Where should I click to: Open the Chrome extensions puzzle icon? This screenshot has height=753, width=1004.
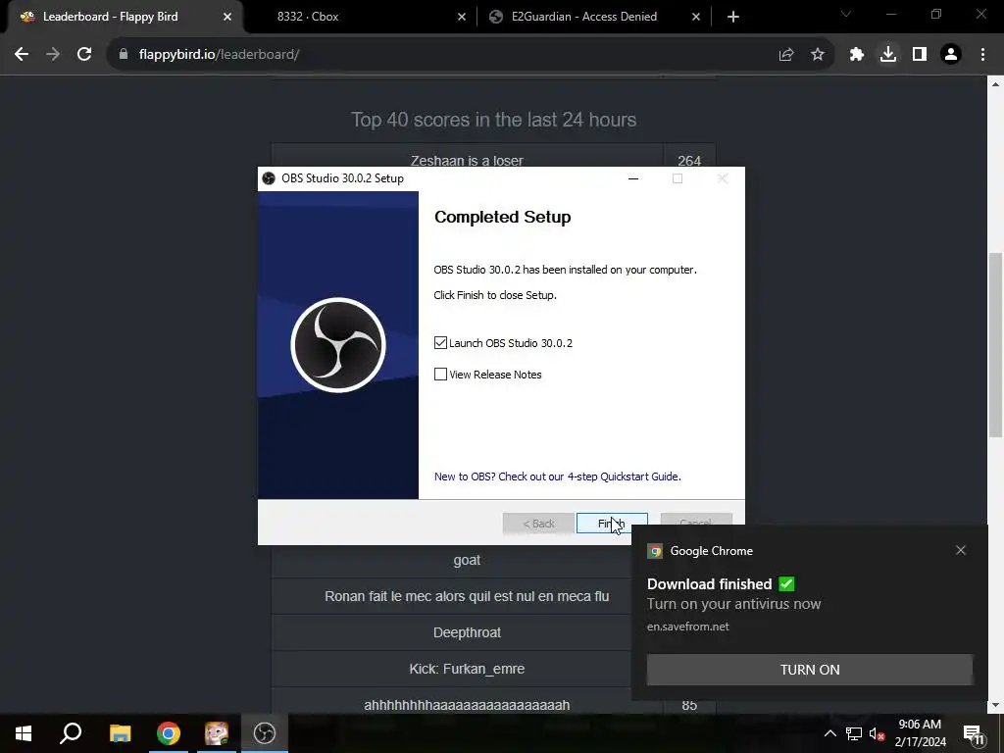[x=857, y=55]
